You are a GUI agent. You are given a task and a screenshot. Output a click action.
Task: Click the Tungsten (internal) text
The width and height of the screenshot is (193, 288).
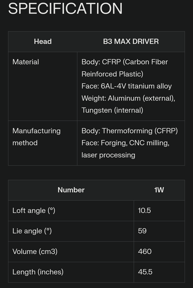coord(112,110)
